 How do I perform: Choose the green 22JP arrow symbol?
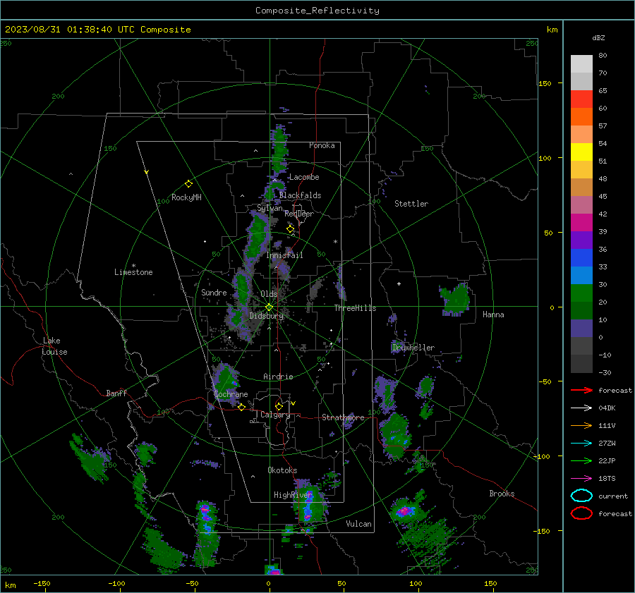click(581, 460)
